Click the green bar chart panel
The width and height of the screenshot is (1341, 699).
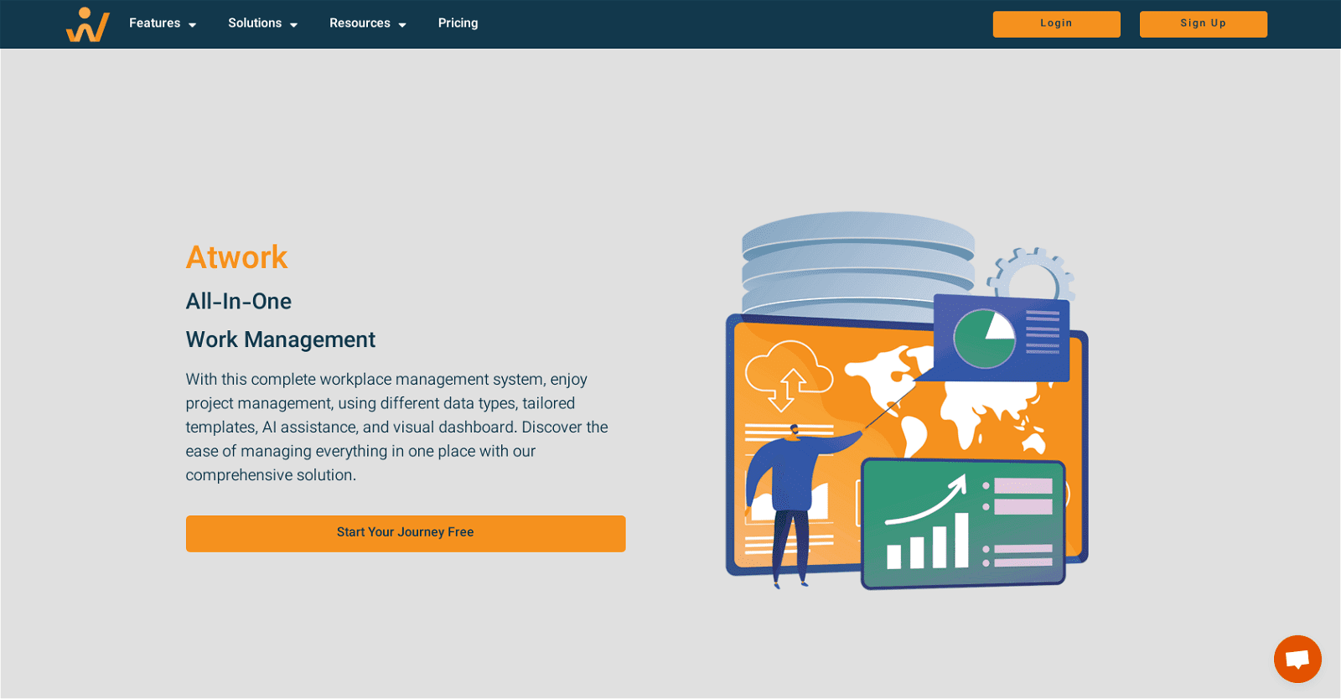962,524
